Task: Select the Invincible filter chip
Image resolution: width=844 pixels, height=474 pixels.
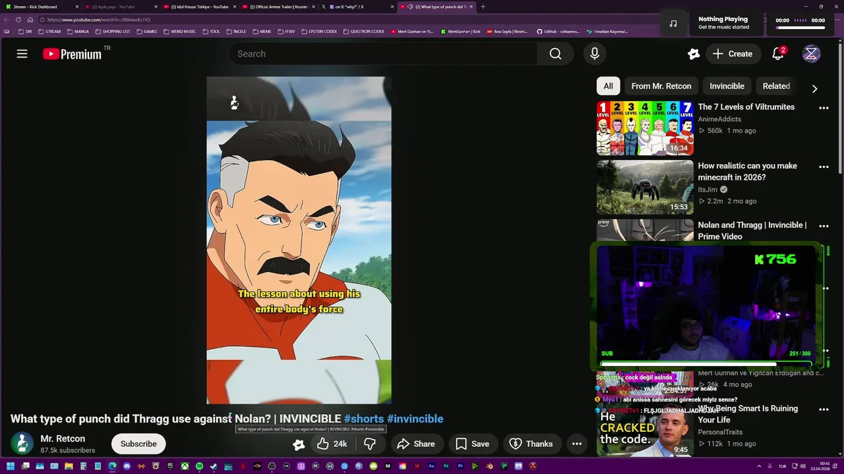Action: [727, 86]
